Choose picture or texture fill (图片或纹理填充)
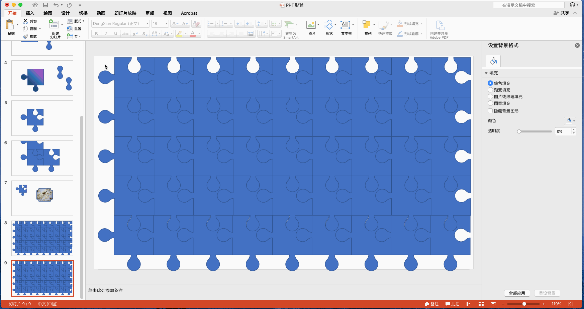584x309 pixels. click(490, 97)
